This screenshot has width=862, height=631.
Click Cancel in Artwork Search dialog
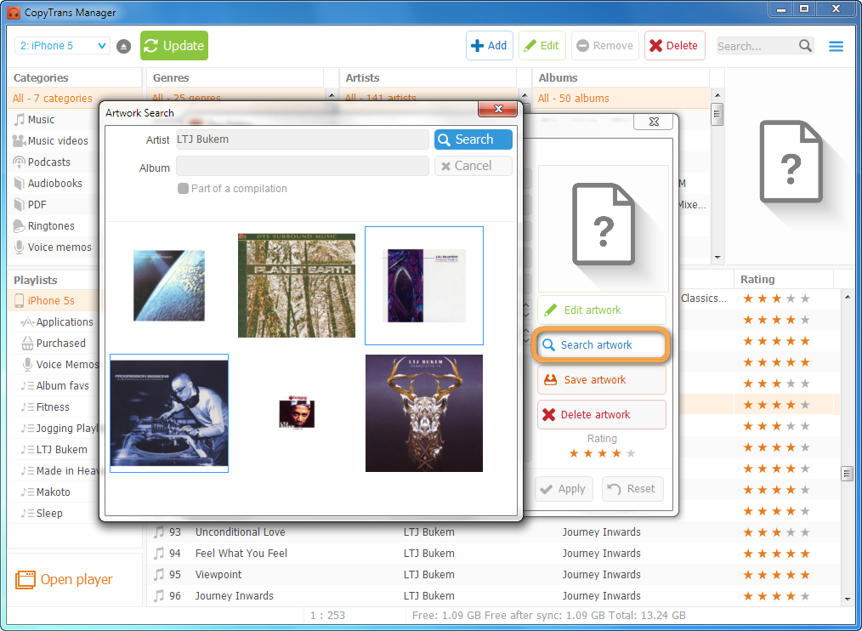click(x=474, y=166)
